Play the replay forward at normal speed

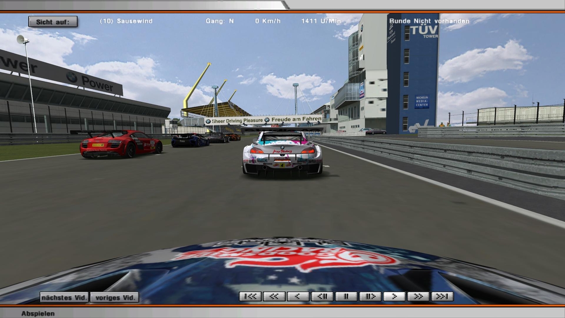click(394, 296)
